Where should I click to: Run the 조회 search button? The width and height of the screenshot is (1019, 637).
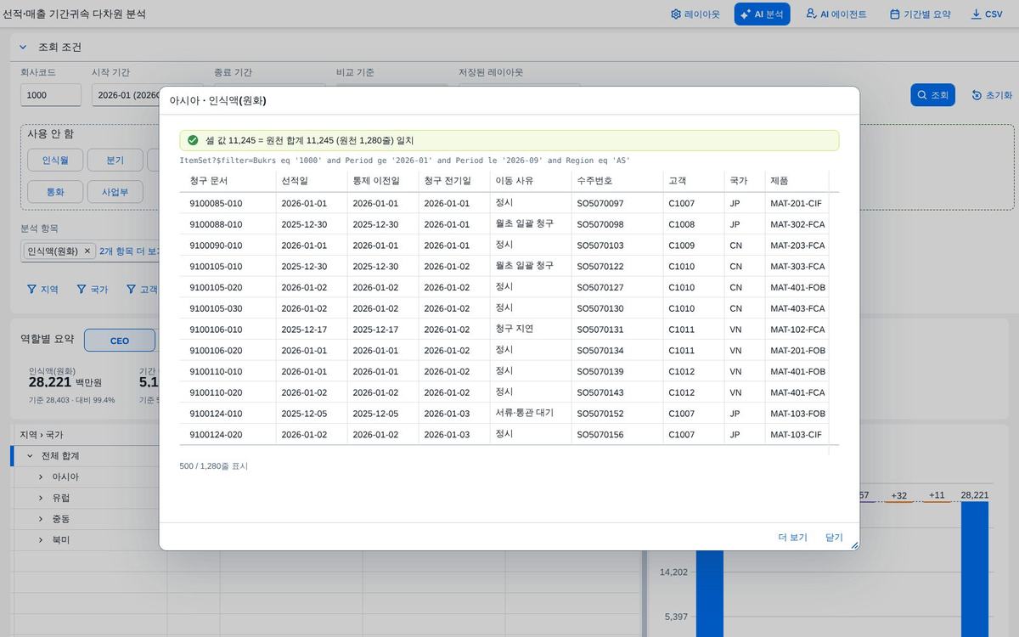point(933,95)
